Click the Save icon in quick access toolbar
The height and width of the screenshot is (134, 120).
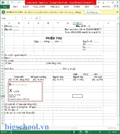click(x=8, y=3)
